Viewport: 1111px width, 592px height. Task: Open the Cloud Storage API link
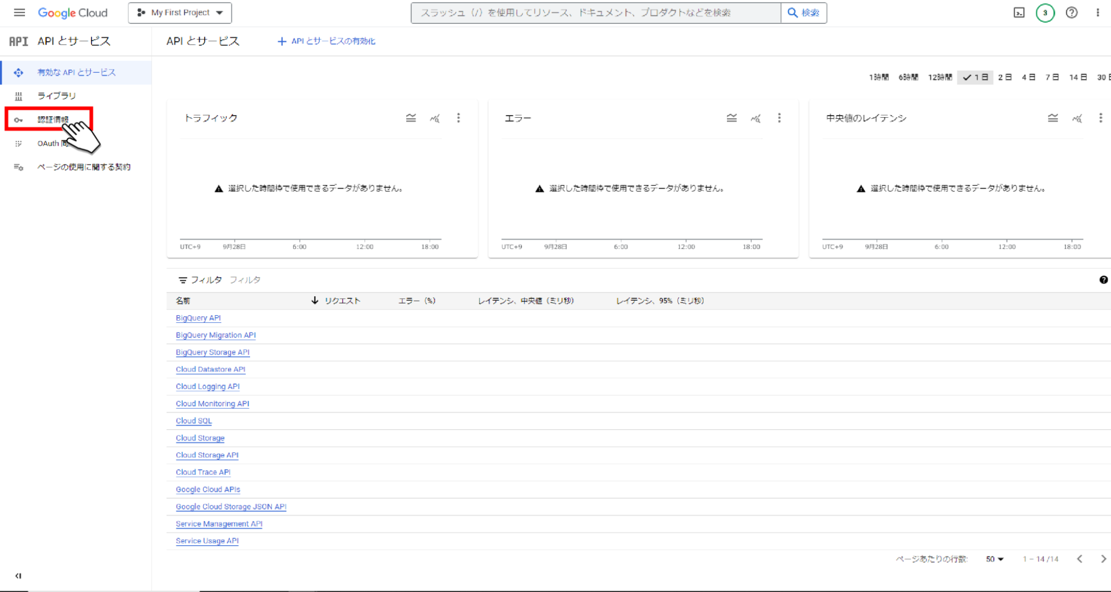coord(207,455)
